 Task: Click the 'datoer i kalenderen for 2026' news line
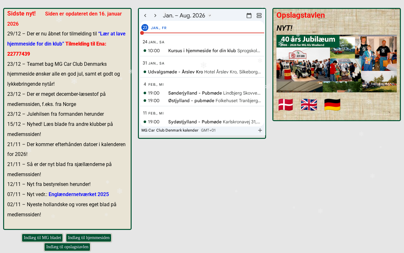(x=66, y=149)
